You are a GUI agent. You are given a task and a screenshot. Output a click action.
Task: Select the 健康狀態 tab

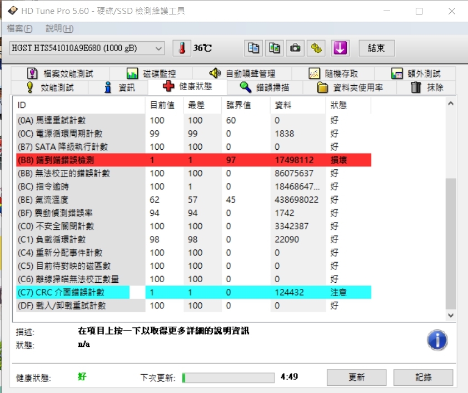pos(187,87)
